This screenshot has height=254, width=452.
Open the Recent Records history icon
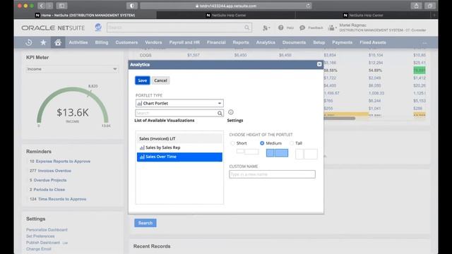pyautogui.click(x=29, y=42)
